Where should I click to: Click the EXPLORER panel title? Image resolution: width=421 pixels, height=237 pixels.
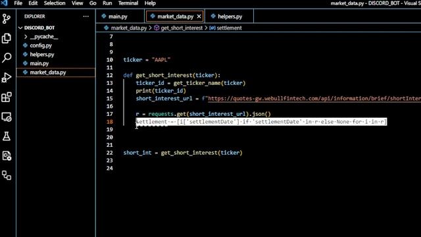click(x=35, y=16)
